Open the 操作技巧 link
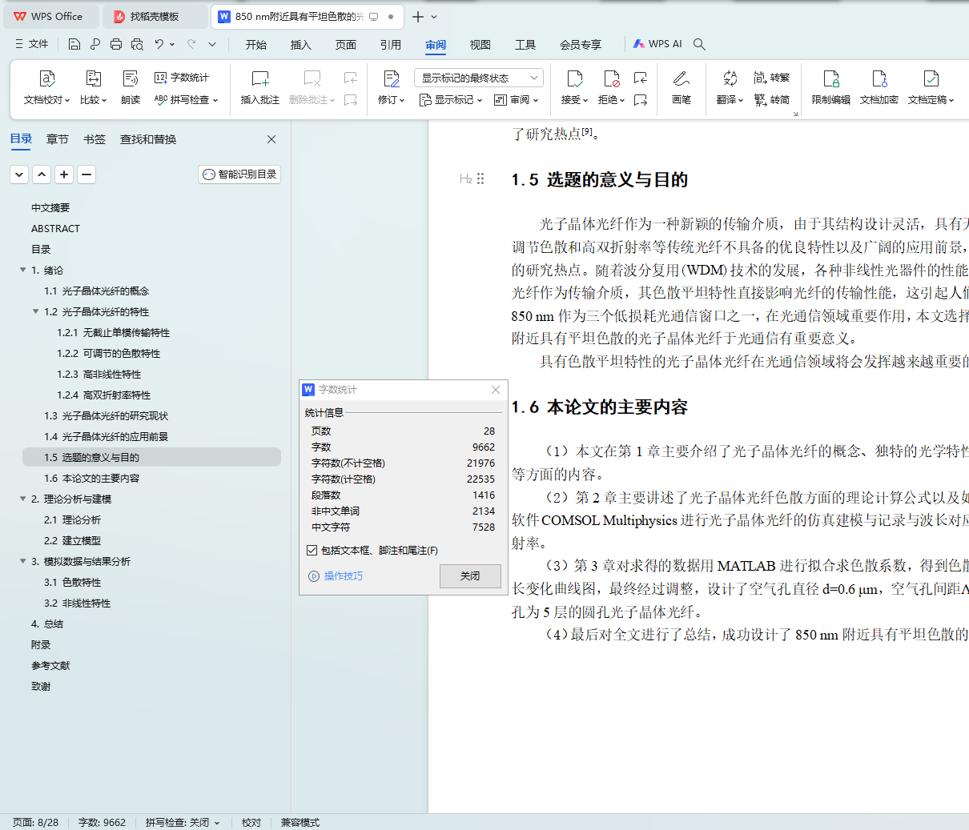The image size is (969, 830). pyautogui.click(x=336, y=576)
